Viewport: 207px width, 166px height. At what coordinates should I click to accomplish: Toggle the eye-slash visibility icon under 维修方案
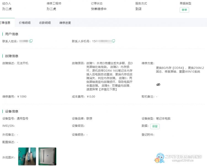pos(158,85)
